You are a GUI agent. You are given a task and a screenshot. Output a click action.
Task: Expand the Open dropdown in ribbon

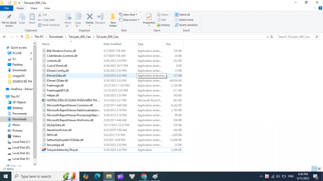tap(164, 15)
